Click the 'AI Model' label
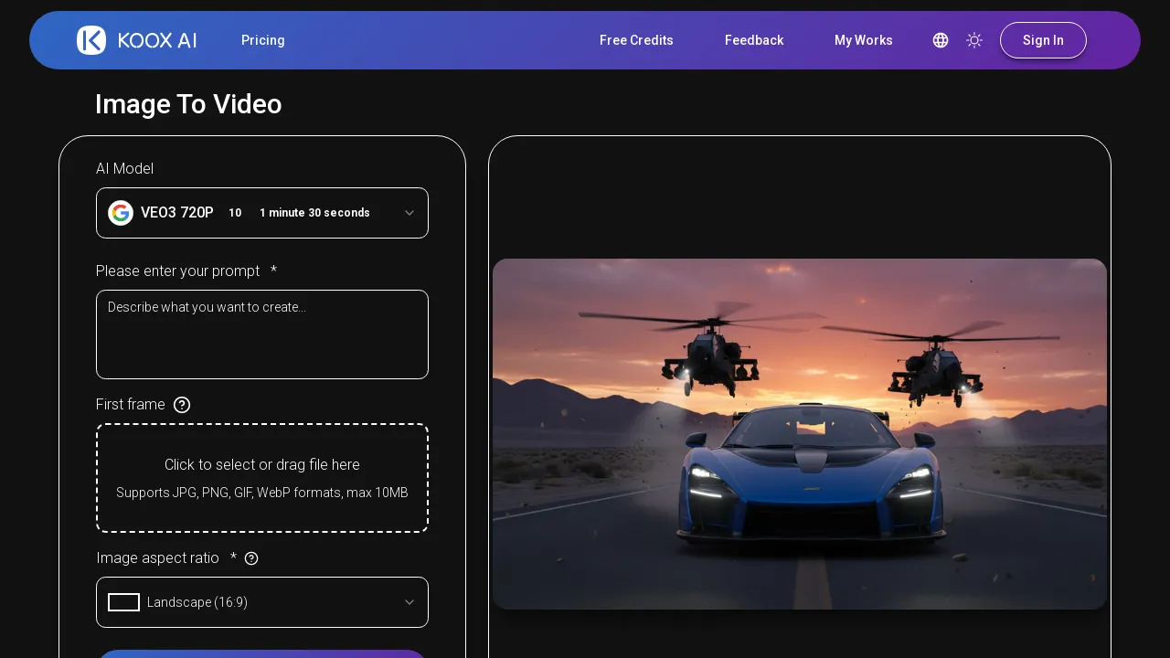1170x658 pixels. 125,168
